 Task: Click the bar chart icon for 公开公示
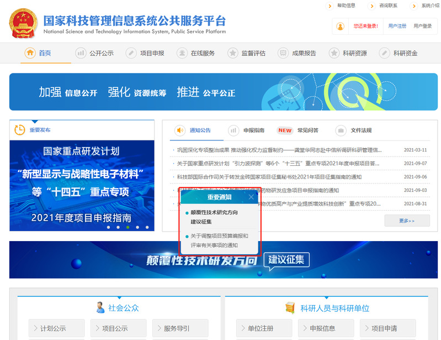coord(81,53)
